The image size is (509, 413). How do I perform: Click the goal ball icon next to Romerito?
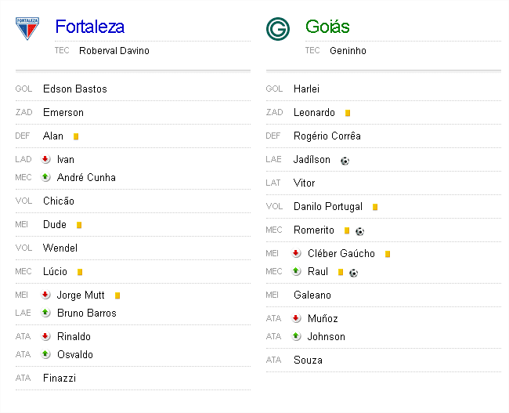[359, 231]
